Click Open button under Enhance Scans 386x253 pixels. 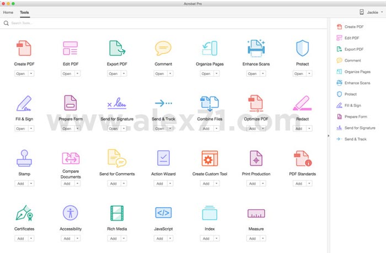click(253, 73)
